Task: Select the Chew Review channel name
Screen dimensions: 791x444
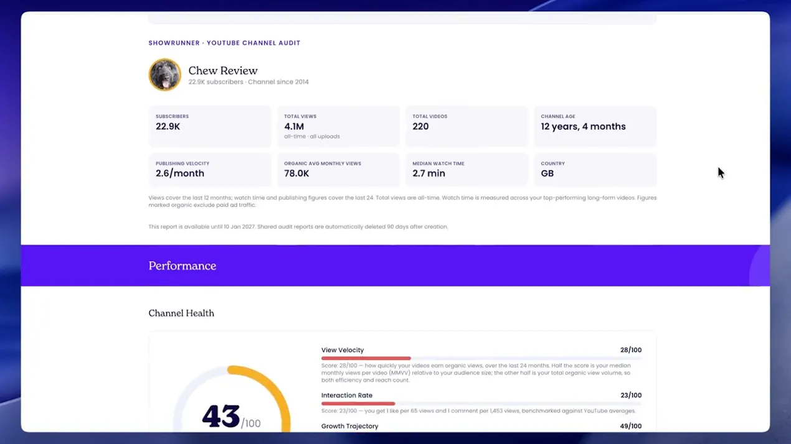Action: 223,71
